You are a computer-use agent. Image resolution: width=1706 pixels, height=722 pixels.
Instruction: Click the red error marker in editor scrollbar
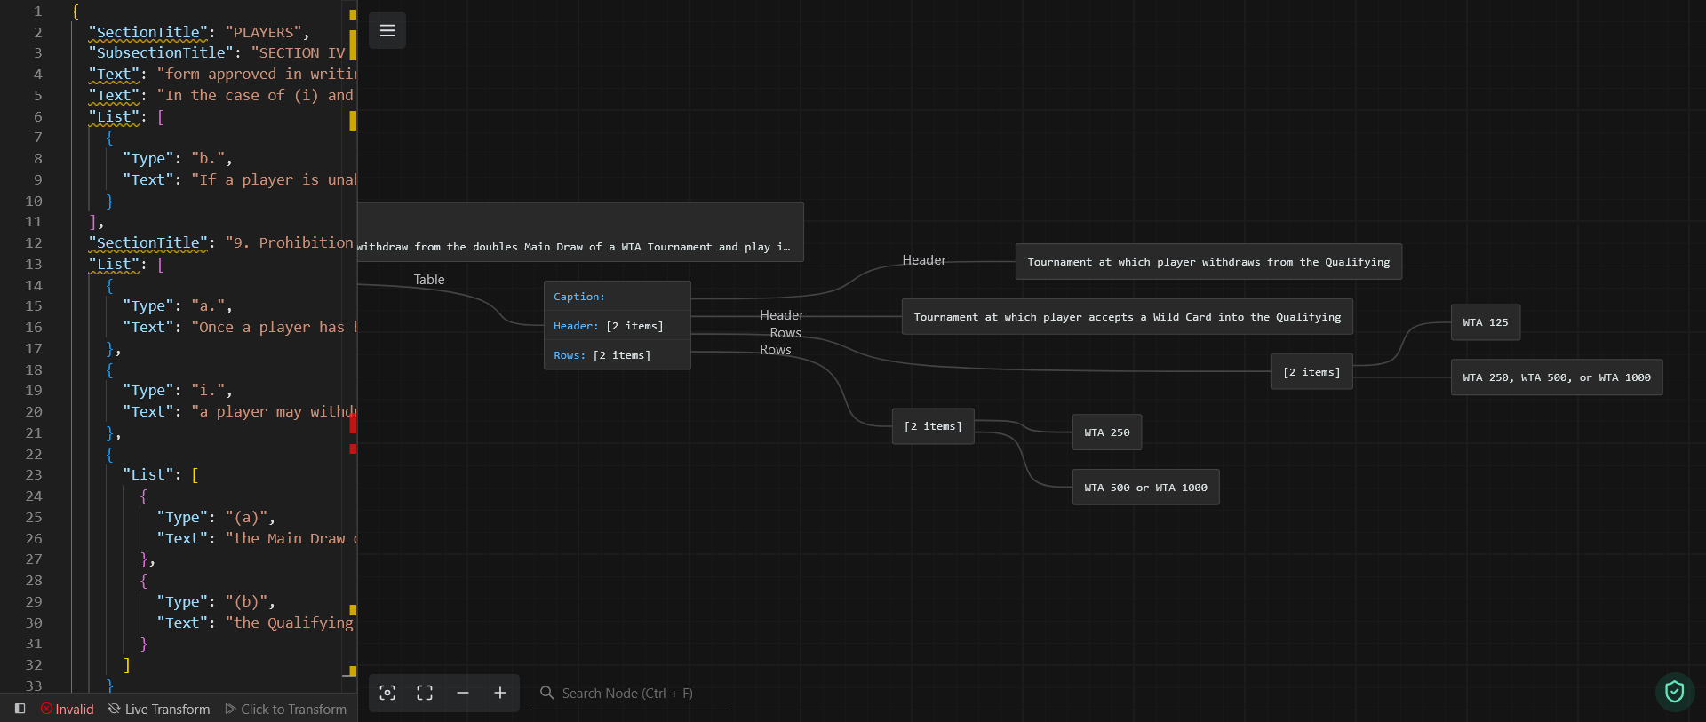point(353,424)
